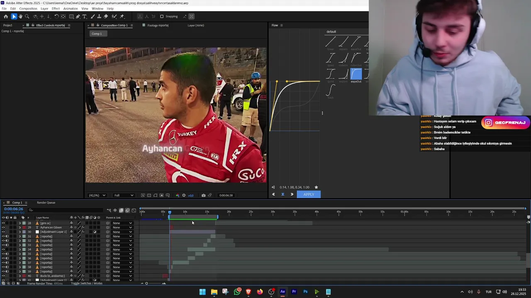The height and width of the screenshot is (298, 531).
Task: Open Flow panel menu icon
Action: tap(281, 25)
